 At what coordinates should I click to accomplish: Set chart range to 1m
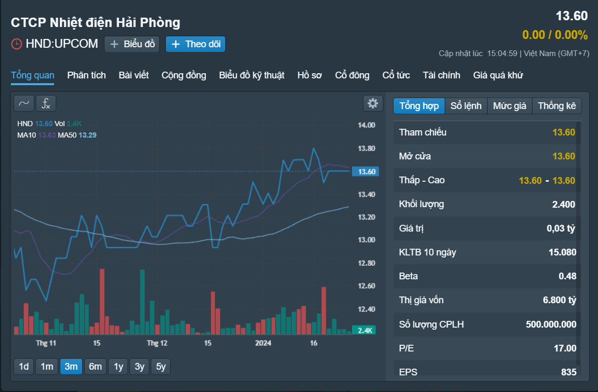47,367
